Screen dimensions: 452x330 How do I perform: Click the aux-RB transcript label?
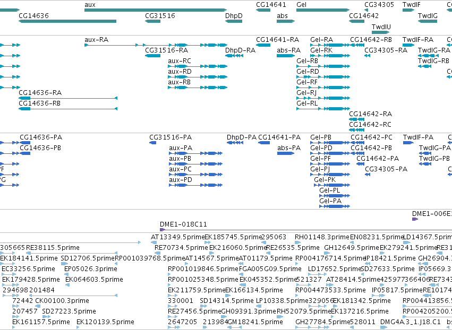pos(180,82)
